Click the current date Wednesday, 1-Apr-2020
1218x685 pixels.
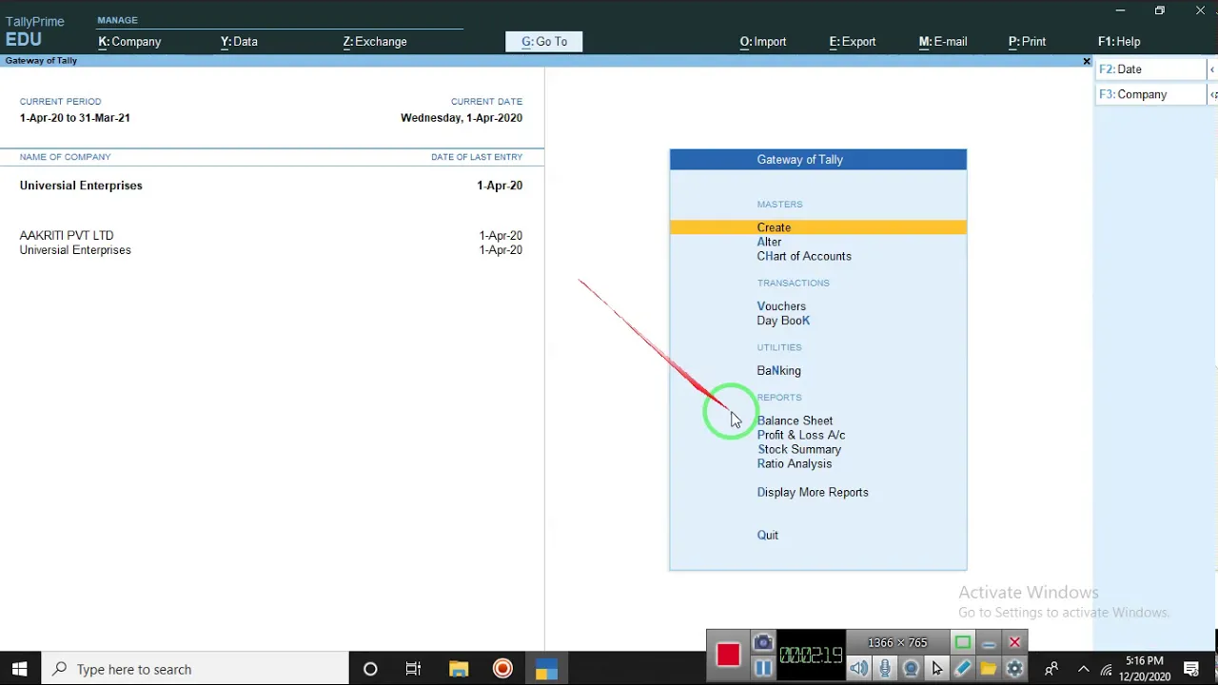tap(462, 118)
